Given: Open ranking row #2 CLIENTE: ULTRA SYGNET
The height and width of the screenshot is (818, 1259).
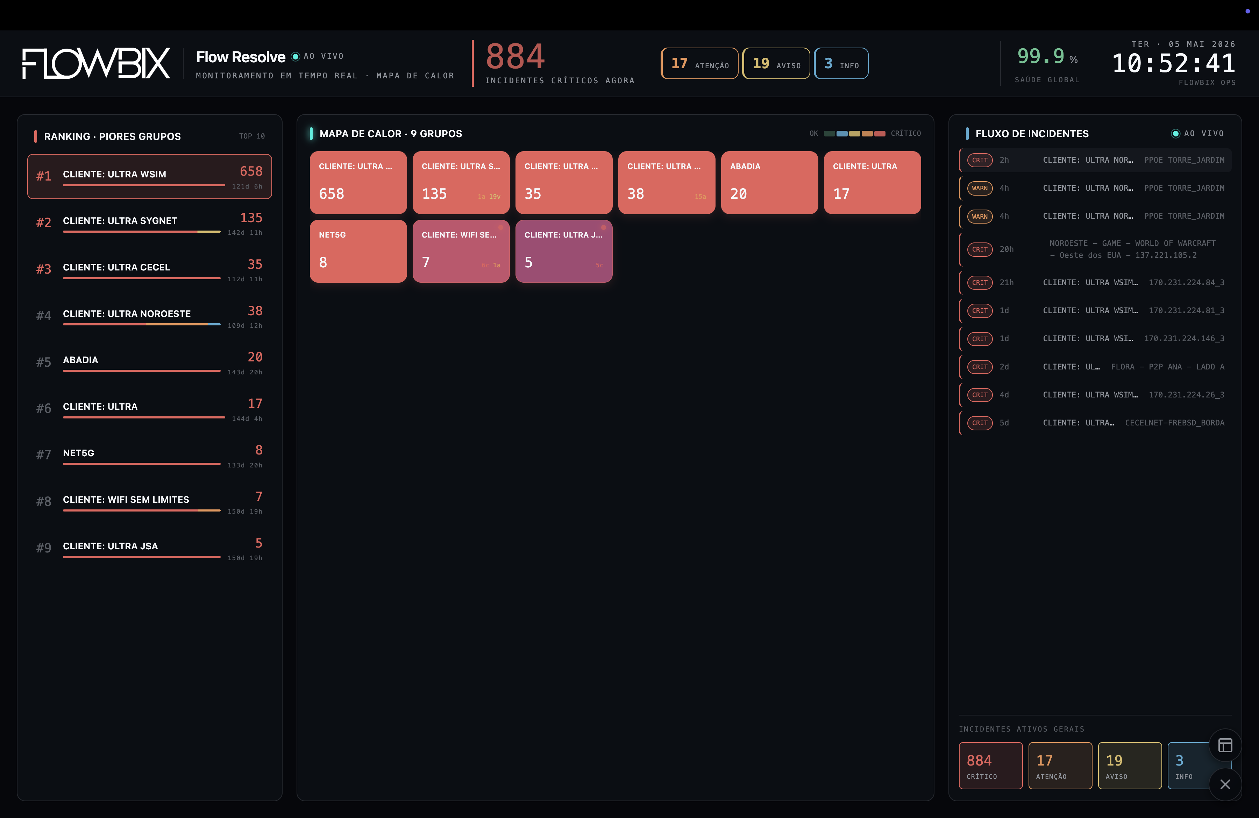Looking at the screenshot, I should click(x=150, y=223).
